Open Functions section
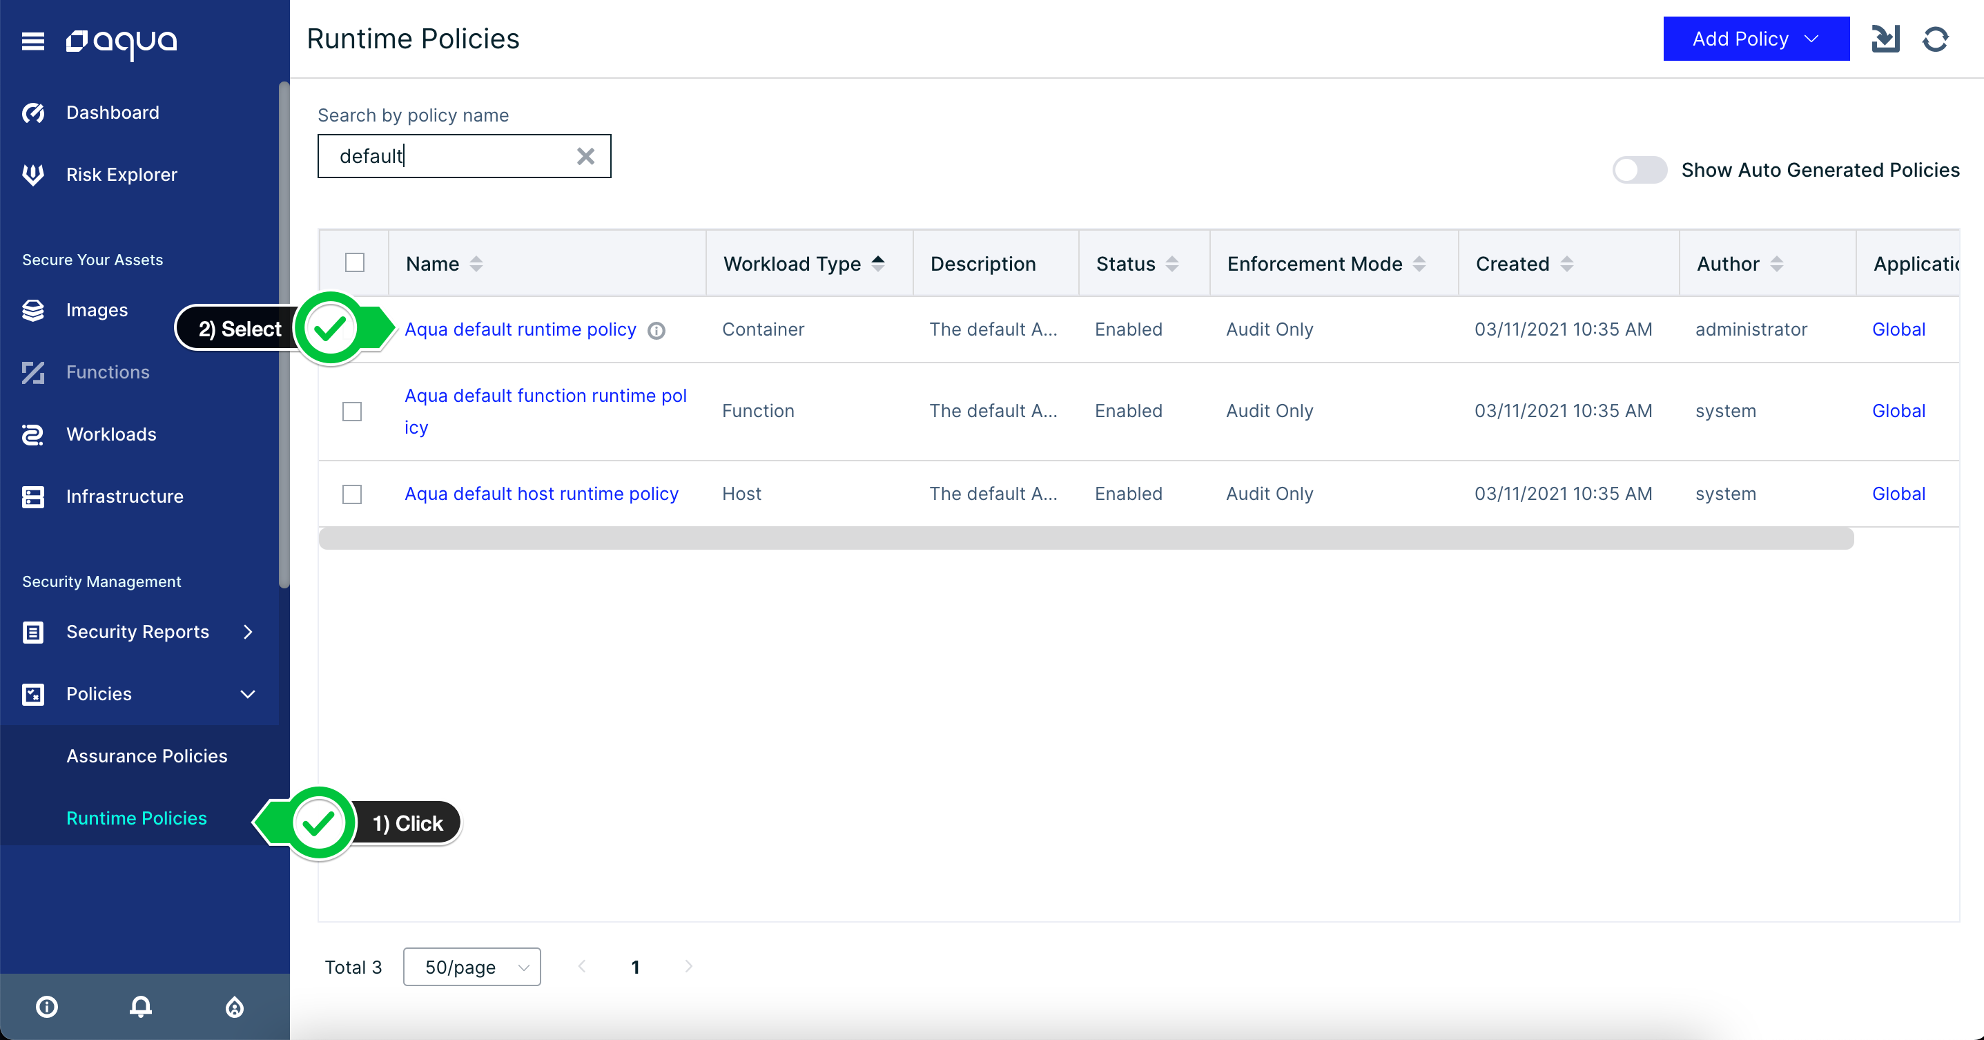The height and width of the screenshot is (1040, 1984). [x=108, y=373]
